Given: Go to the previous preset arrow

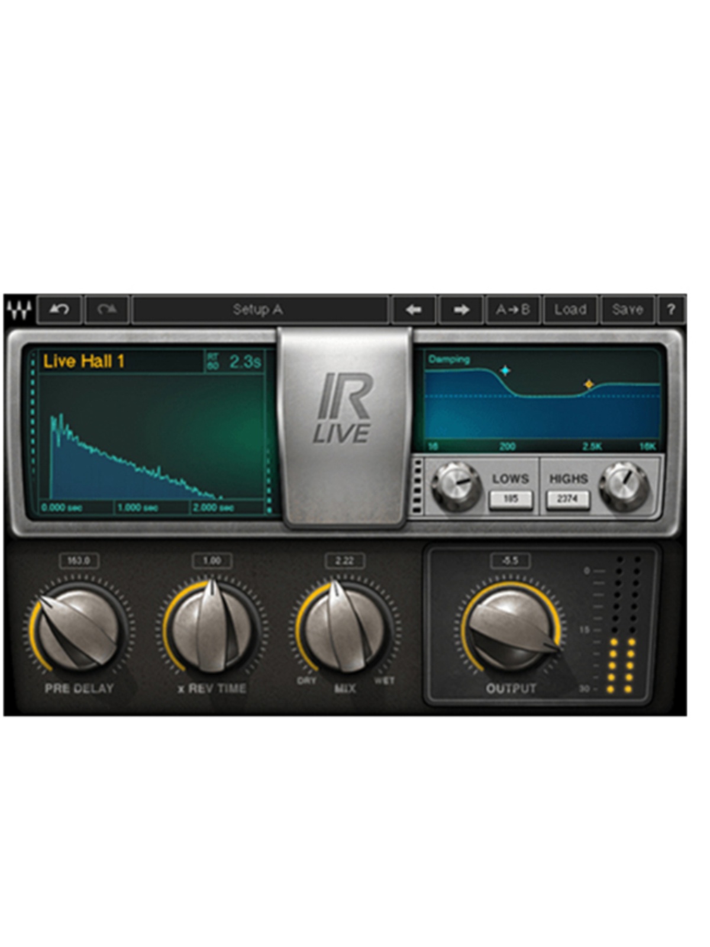Looking at the screenshot, I should click(414, 310).
